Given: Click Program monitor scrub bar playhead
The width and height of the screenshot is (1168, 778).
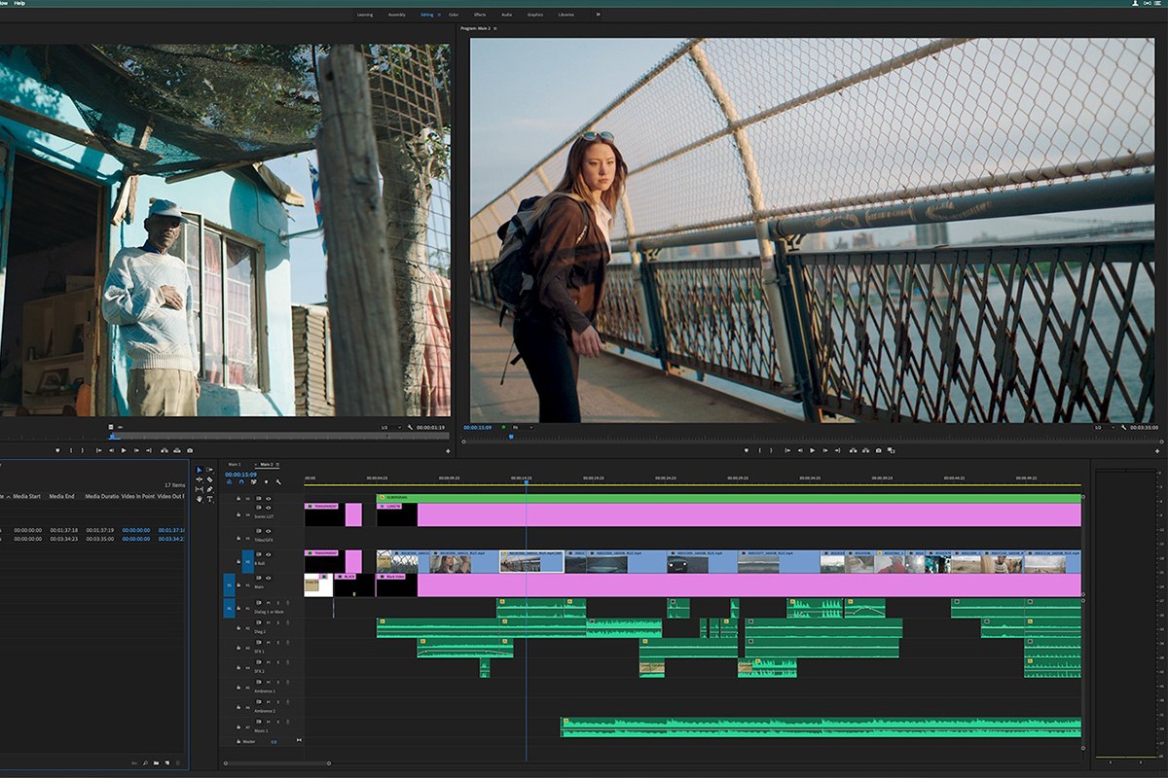Looking at the screenshot, I should click(x=510, y=437).
